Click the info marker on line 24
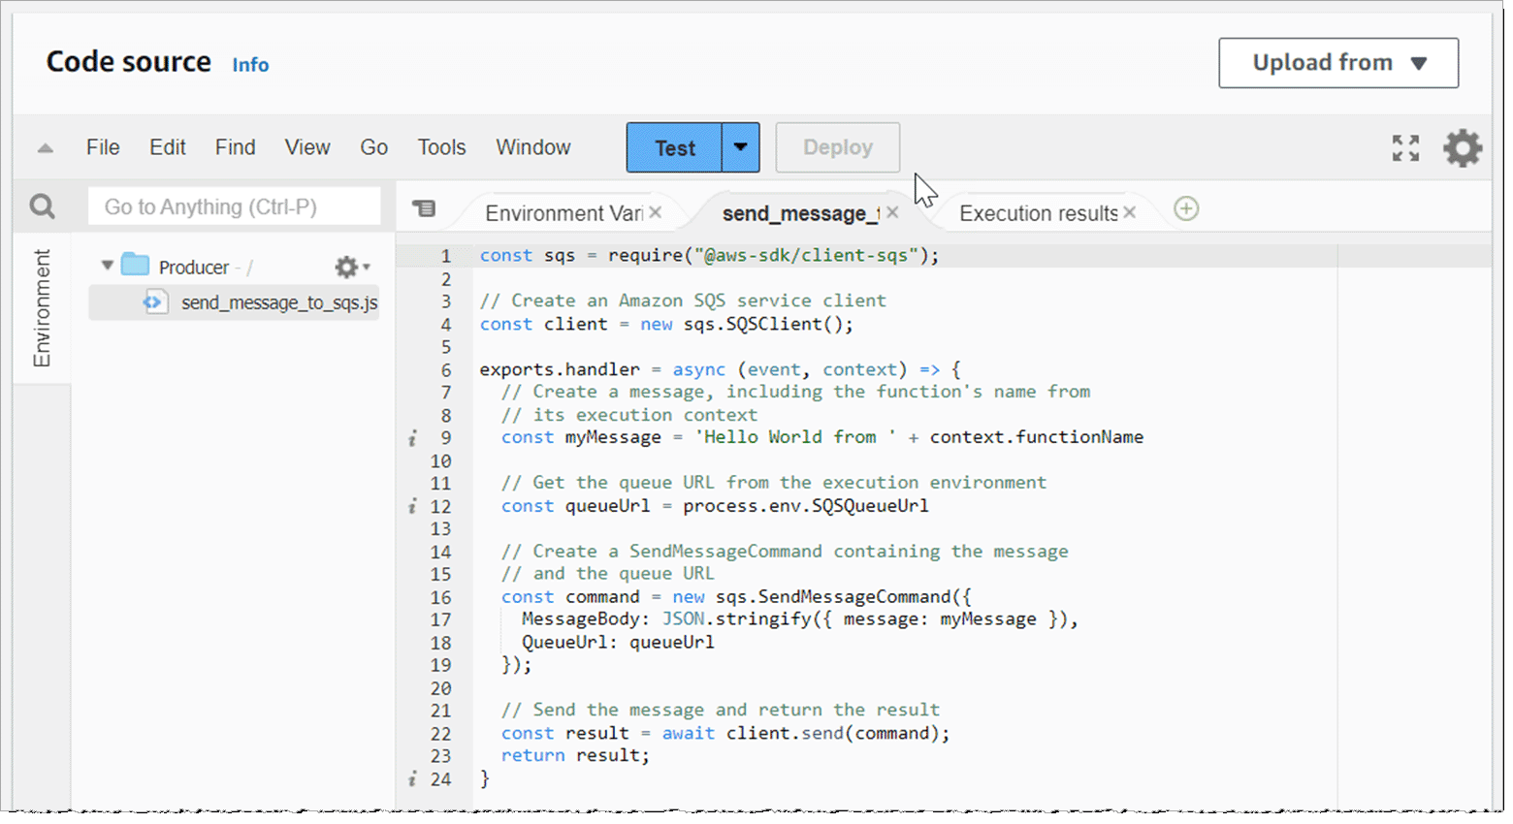1513x824 pixels. tap(412, 779)
